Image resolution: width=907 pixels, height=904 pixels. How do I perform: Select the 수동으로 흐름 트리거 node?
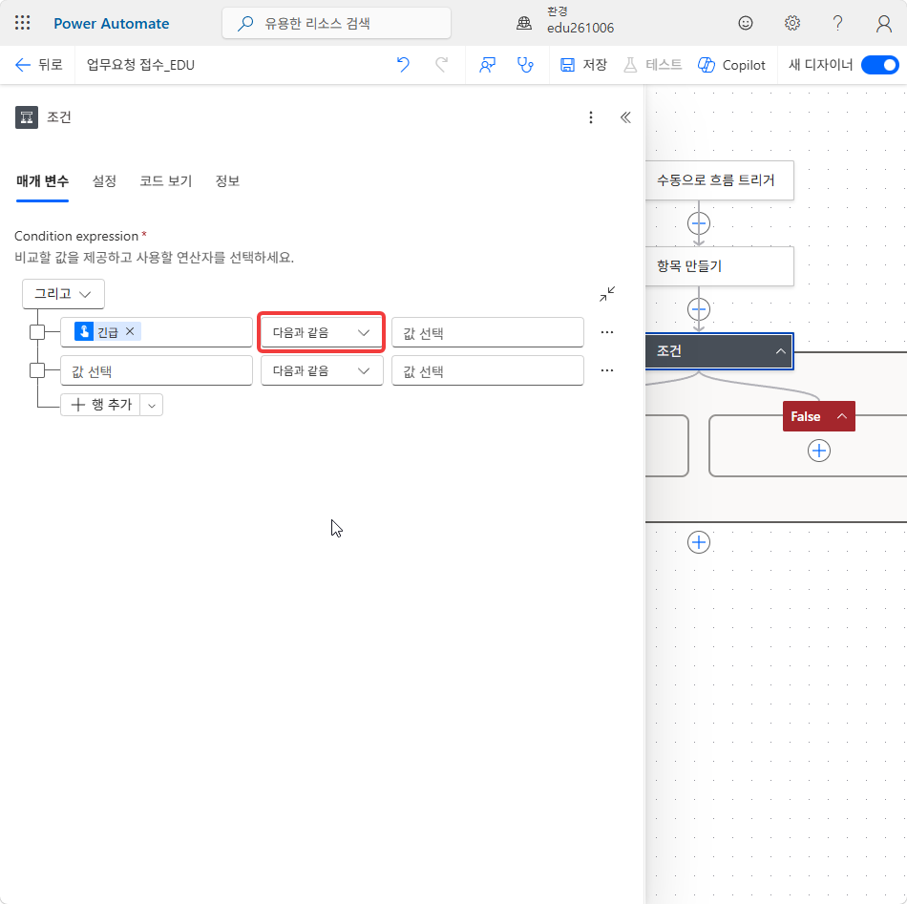point(719,180)
